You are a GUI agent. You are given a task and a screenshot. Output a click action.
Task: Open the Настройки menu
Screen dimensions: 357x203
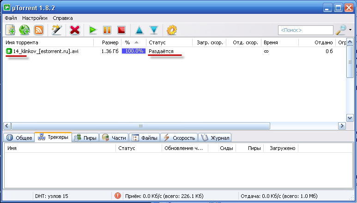pos(35,18)
